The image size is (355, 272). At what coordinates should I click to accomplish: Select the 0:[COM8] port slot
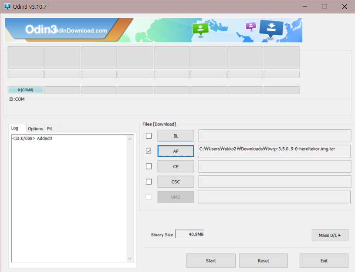[x=26, y=90]
